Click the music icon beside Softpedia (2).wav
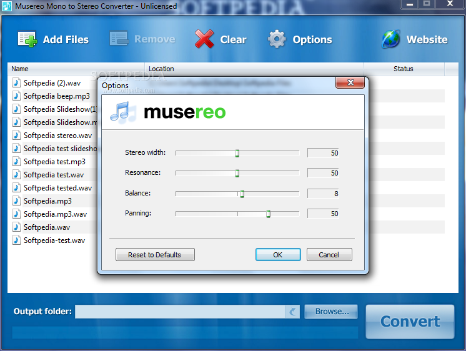Image resolution: width=466 pixels, height=351 pixels. pyautogui.click(x=17, y=82)
